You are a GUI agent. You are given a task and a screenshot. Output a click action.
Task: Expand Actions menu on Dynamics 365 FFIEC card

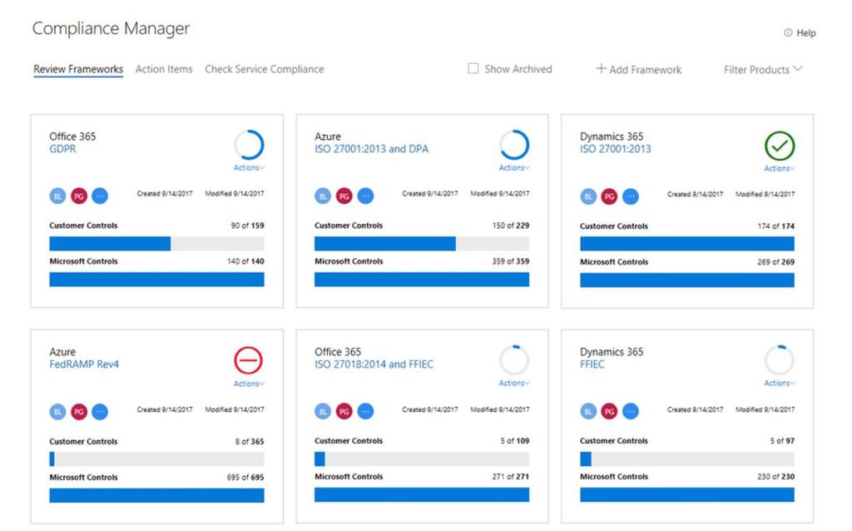pyautogui.click(x=779, y=383)
